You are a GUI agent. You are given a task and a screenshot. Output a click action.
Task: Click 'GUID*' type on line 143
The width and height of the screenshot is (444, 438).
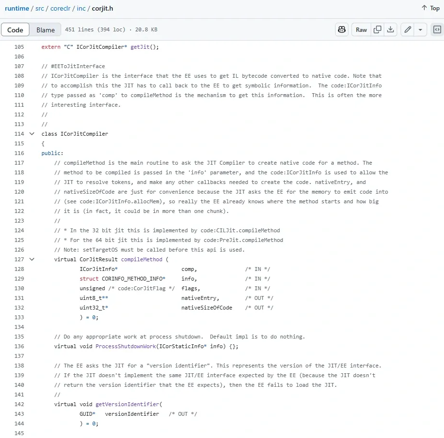click(x=87, y=413)
